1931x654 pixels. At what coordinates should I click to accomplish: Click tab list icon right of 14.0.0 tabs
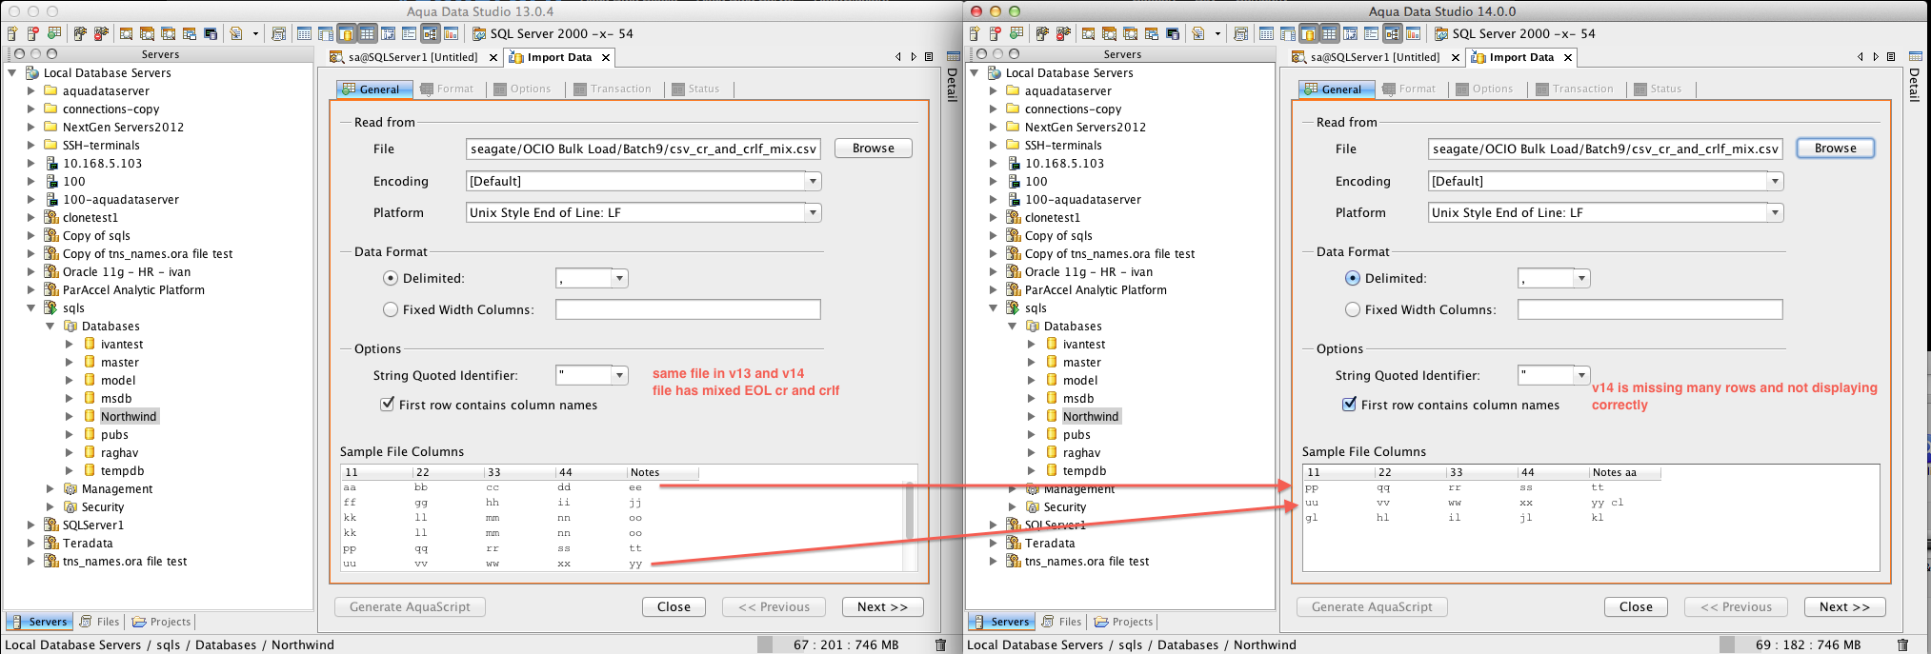coord(1891,57)
